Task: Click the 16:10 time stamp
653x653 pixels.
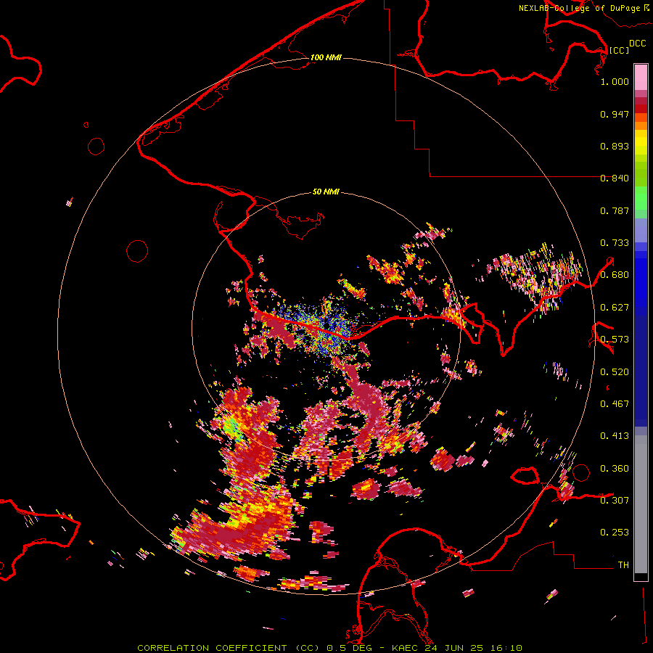Action: [506, 648]
